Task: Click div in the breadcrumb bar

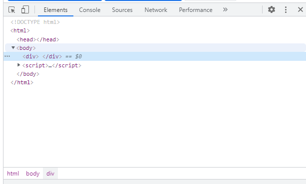Action: [x=50, y=174]
